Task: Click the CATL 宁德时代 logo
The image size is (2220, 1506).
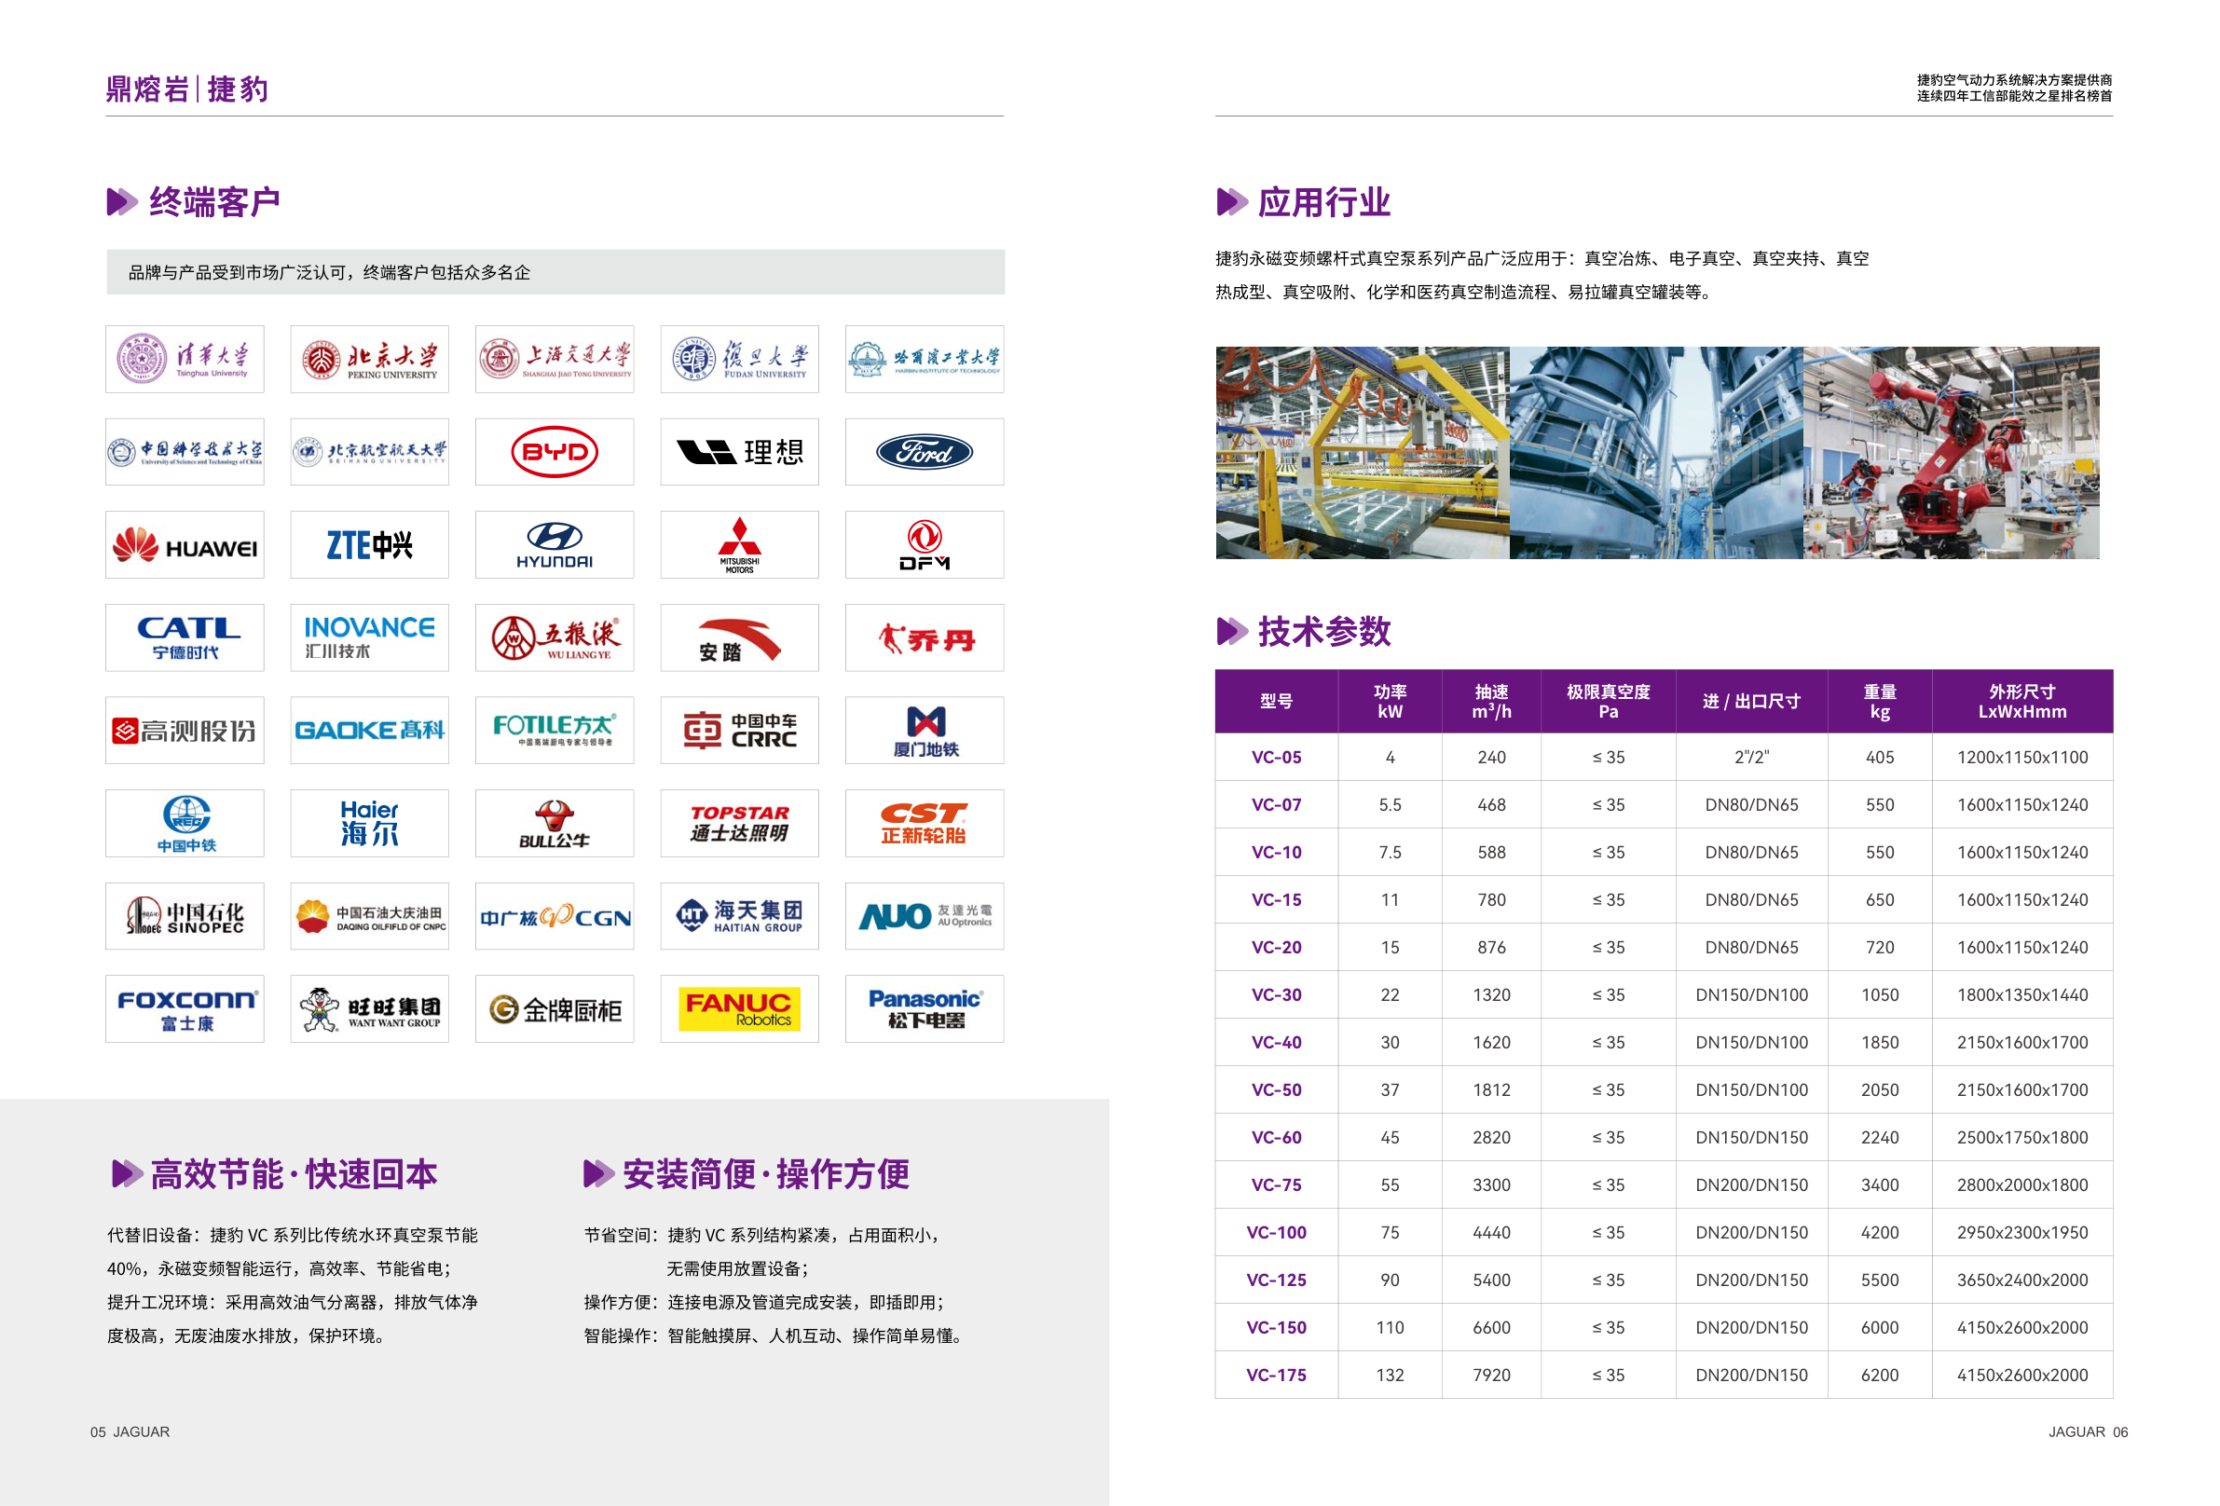Action: point(185,637)
